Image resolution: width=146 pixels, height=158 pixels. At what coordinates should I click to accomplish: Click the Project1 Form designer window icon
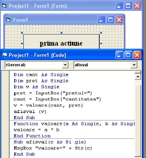point(4,6)
